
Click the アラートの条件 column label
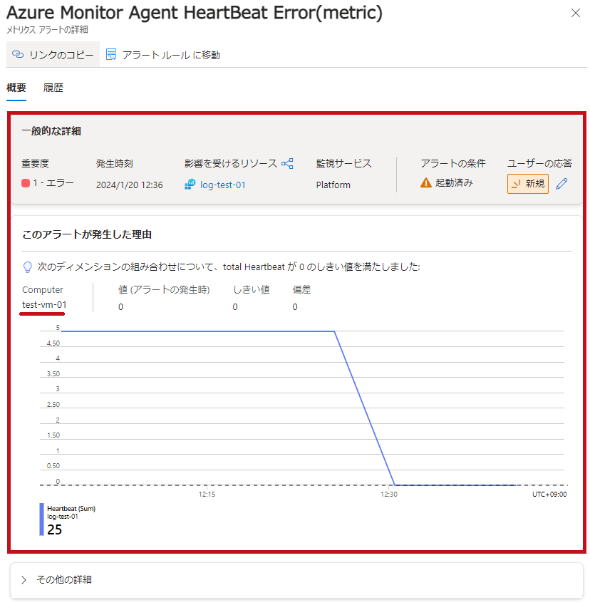pyautogui.click(x=453, y=164)
